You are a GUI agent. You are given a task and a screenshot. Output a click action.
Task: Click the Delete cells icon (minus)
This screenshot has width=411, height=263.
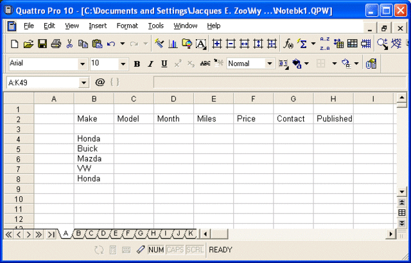click(231, 44)
